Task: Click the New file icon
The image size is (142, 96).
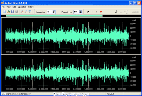Action: tap(5, 12)
